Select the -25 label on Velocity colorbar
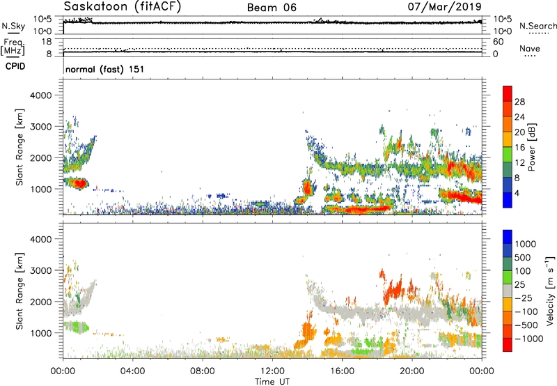 point(524,298)
